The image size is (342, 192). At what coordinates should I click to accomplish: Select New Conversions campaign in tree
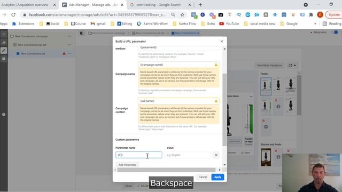point(31,36)
